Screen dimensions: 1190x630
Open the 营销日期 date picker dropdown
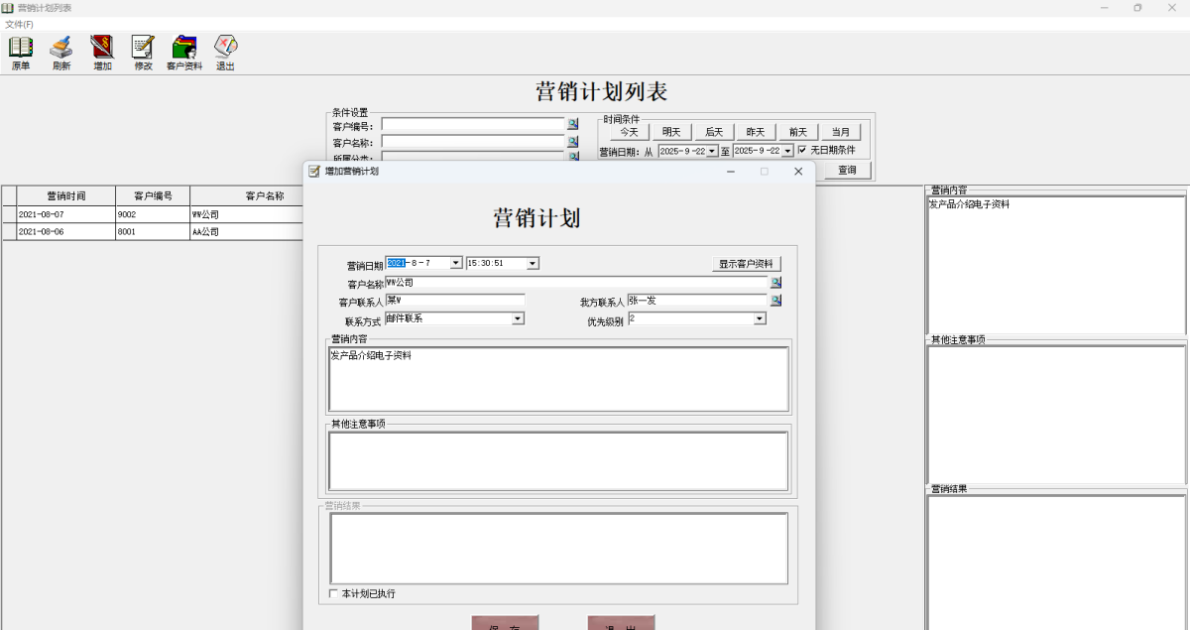[x=454, y=263]
